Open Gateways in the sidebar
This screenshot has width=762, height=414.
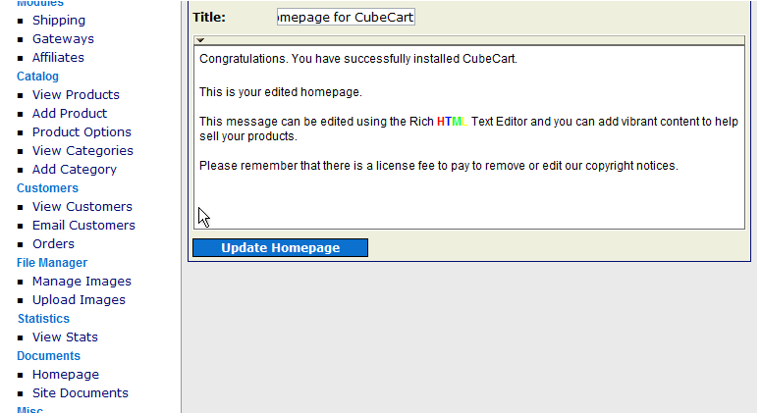(x=63, y=38)
